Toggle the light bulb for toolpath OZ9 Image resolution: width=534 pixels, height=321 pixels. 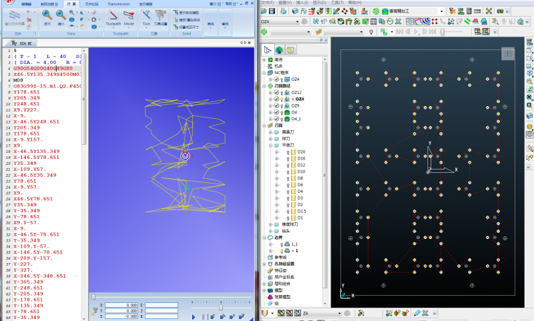coord(282,106)
